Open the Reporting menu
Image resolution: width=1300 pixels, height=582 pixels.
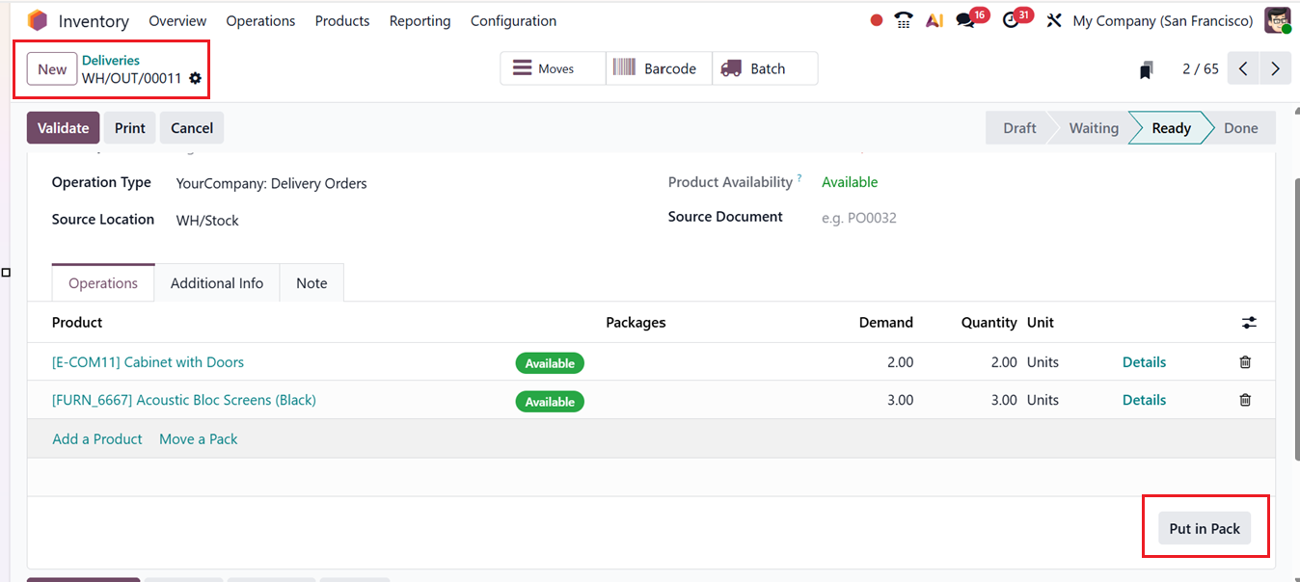coord(420,20)
